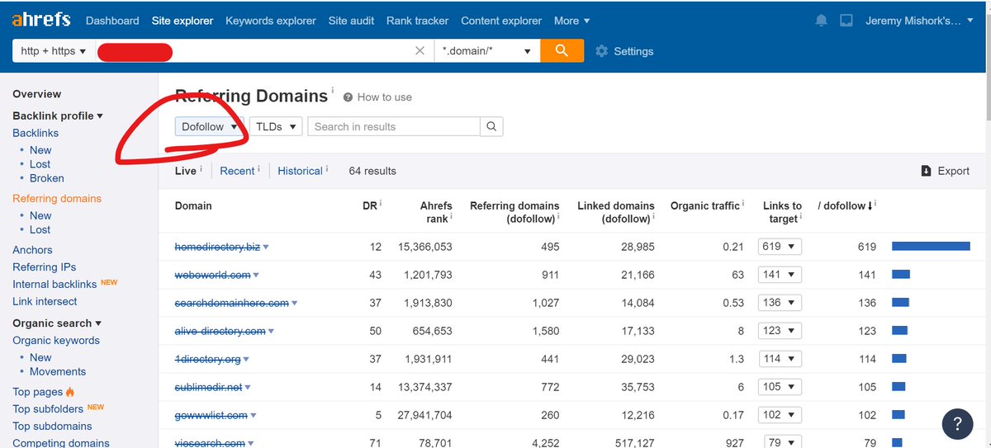The image size is (991, 448).
Task: Click info icon next to Live tab
Action: click(201, 169)
